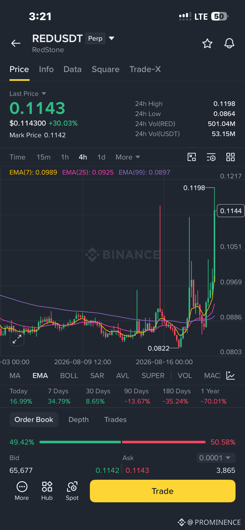Open the Square tab

106,69
